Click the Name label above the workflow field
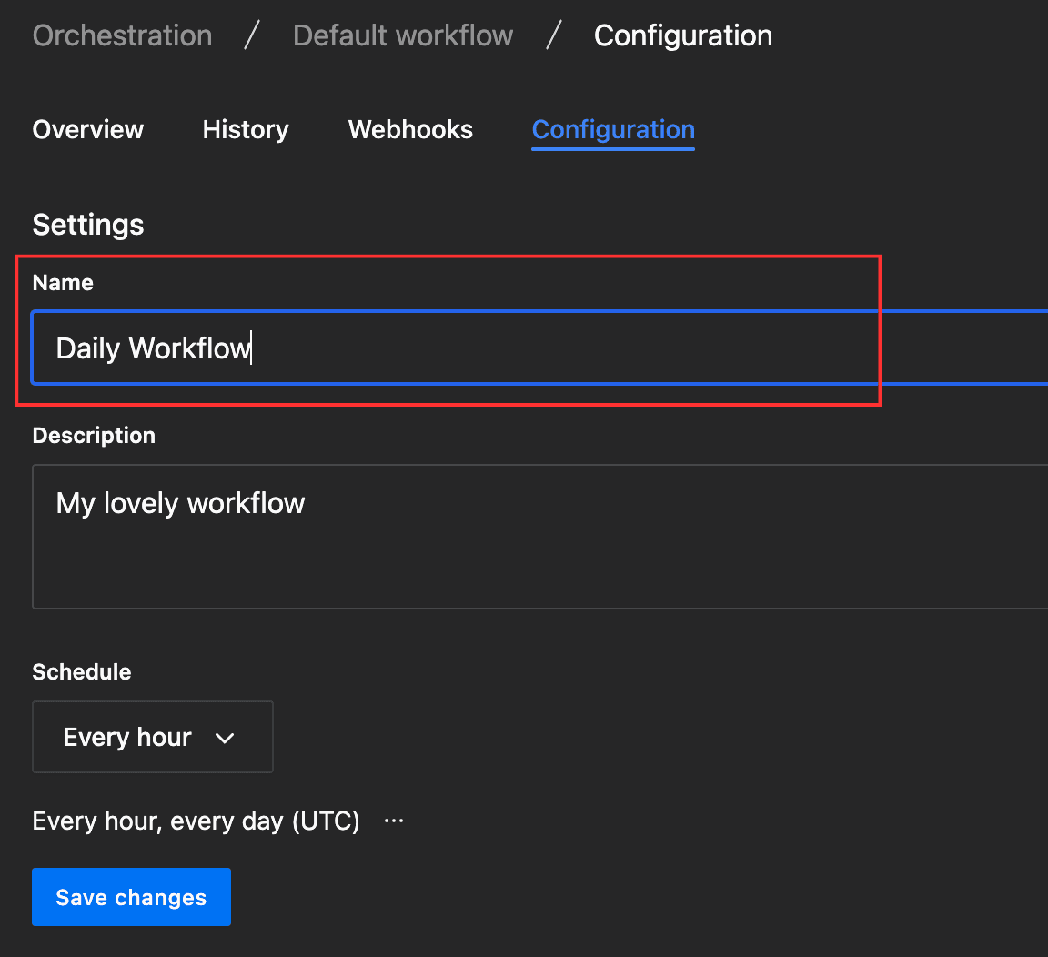1048x957 pixels. click(62, 283)
